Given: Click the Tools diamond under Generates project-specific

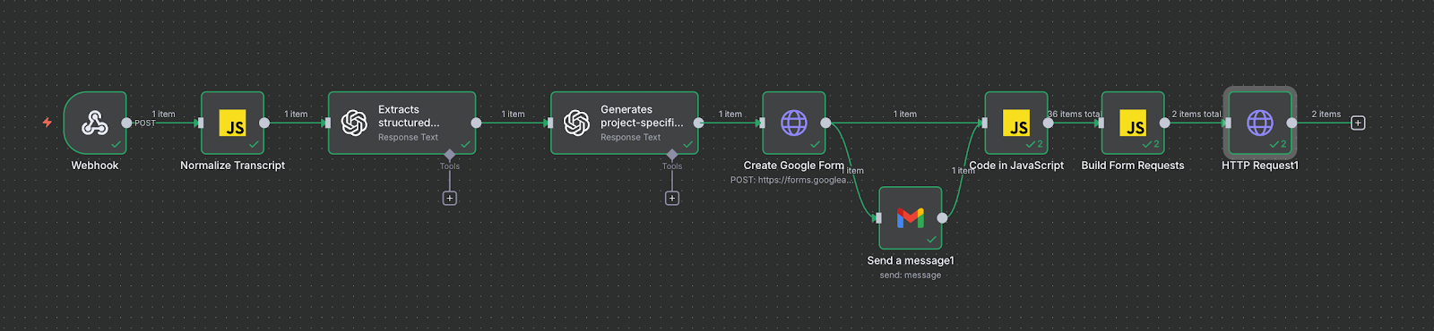Looking at the screenshot, I should pos(672,155).
